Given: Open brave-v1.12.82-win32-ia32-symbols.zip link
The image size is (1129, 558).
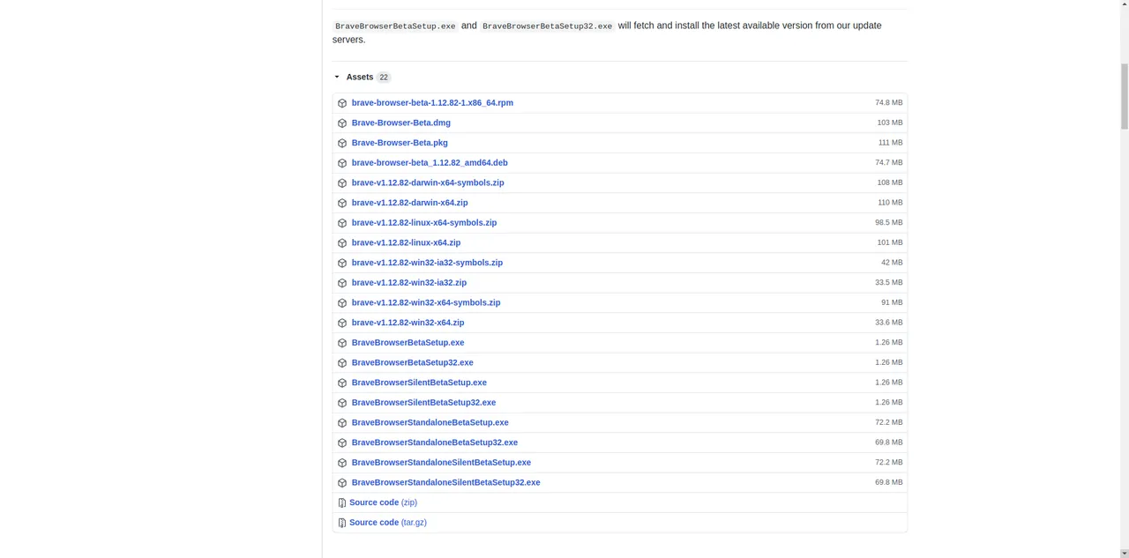Looking at the screenshot, I should point(427,263).
